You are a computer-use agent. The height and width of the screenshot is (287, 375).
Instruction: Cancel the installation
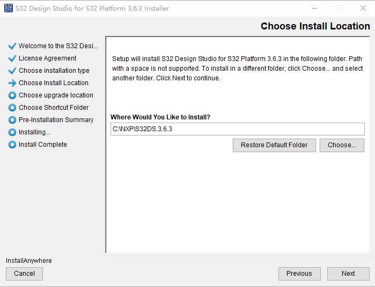coord(24,274)
